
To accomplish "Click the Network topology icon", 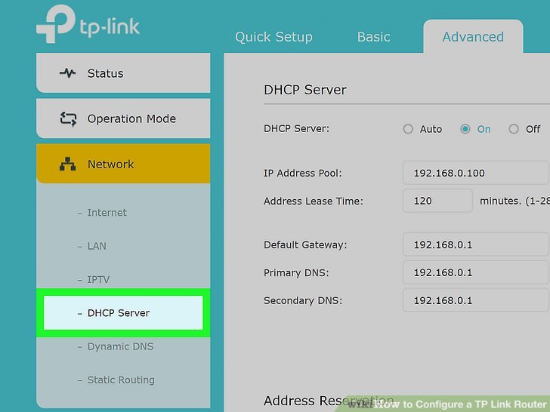I will [68, 164].
